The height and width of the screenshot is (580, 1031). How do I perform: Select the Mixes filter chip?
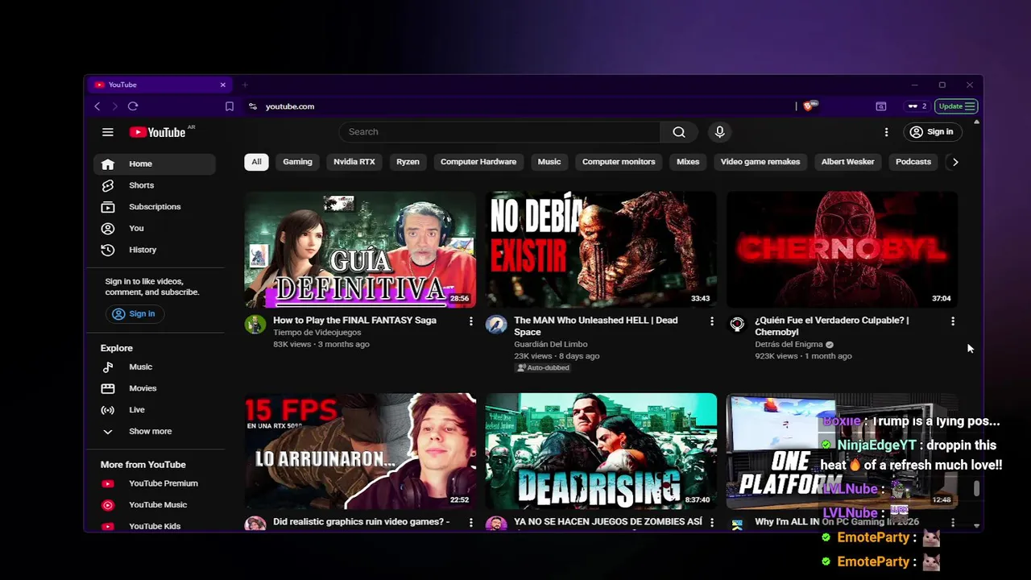688,162
